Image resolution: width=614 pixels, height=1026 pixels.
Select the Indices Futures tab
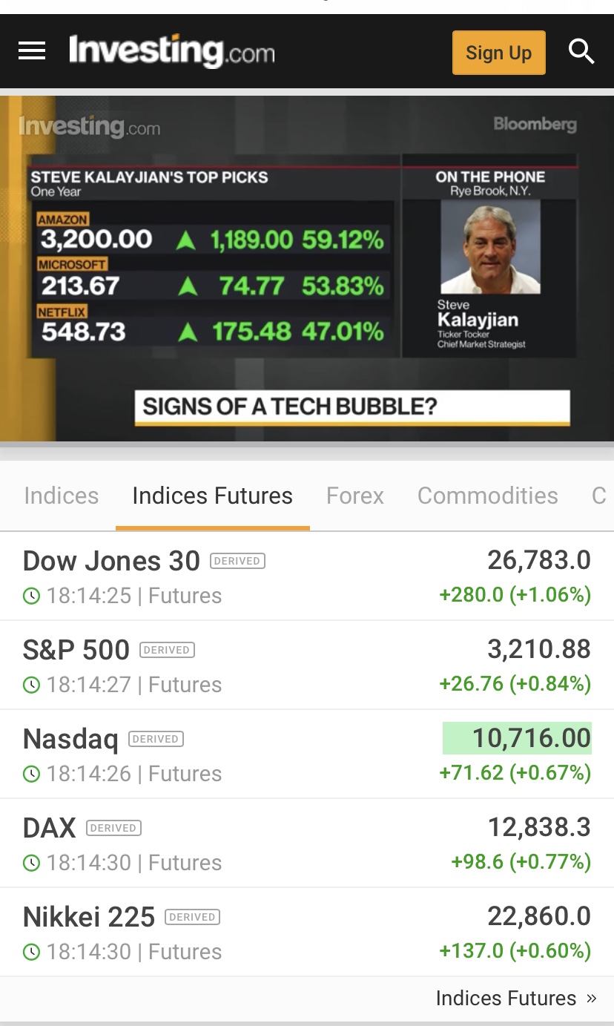212,496
